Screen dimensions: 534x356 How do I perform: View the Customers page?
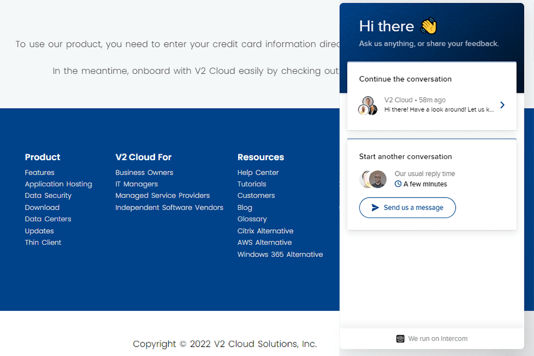256,196
